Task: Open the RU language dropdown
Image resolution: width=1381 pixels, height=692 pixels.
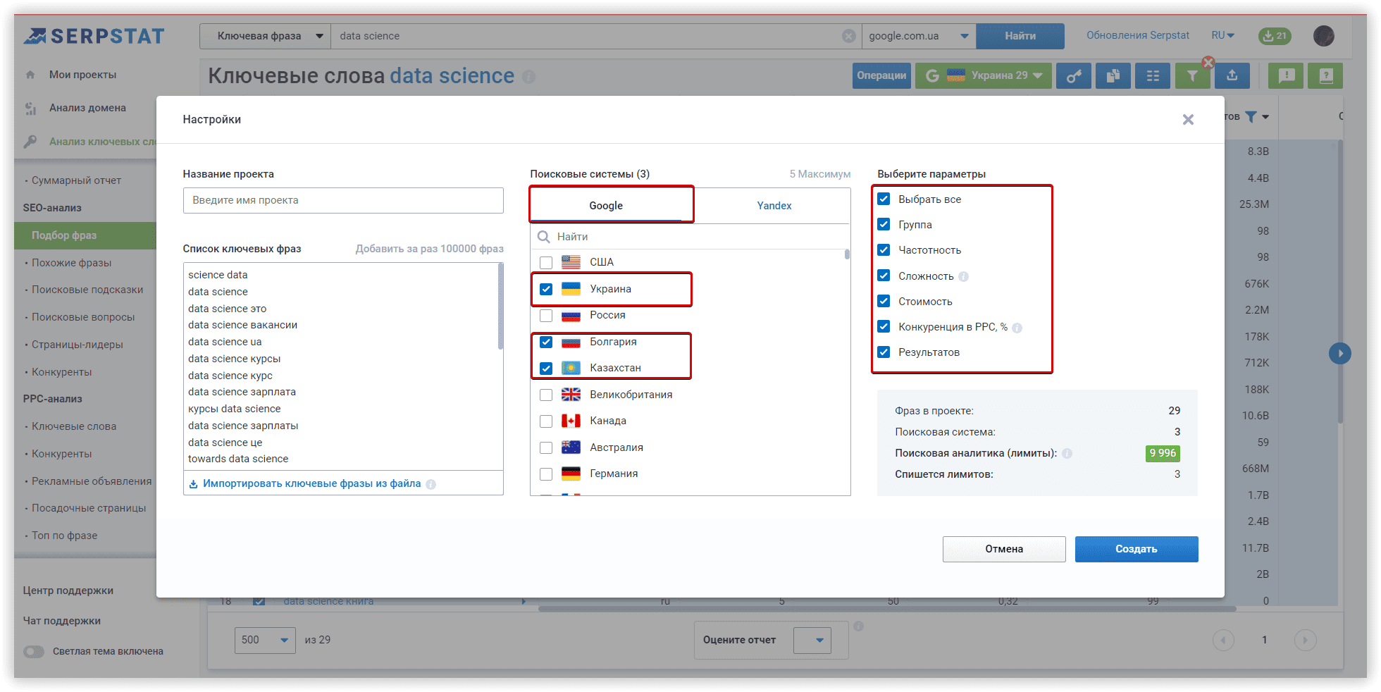Action: click(x=1222, y=36)
